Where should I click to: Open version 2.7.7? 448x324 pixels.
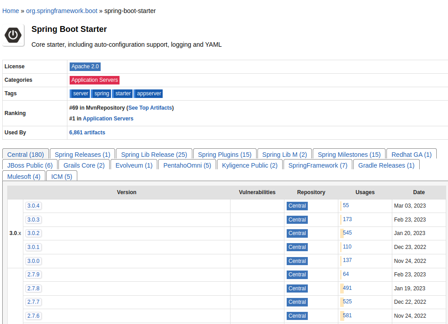pos(33,302)
